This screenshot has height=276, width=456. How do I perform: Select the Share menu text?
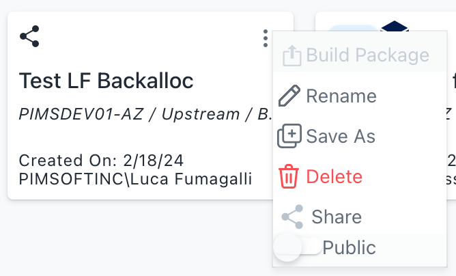pyautogui.click(x=337, y=217)
